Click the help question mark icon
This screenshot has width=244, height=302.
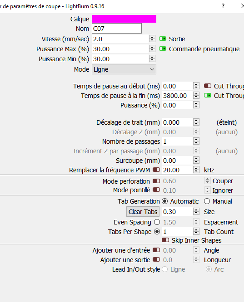(x=223, y=6)
